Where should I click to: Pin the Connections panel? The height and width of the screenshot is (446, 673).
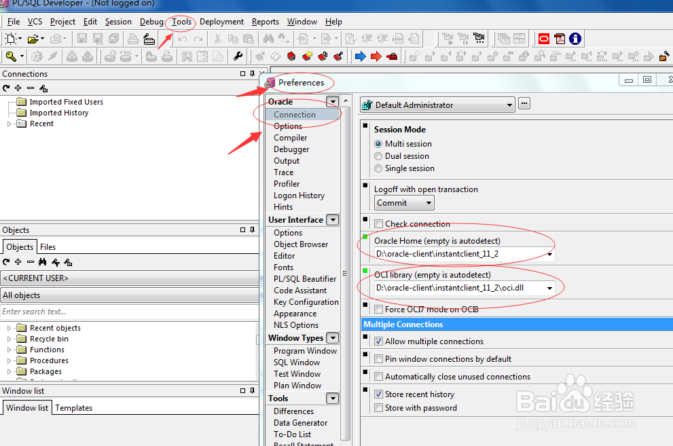252,74
